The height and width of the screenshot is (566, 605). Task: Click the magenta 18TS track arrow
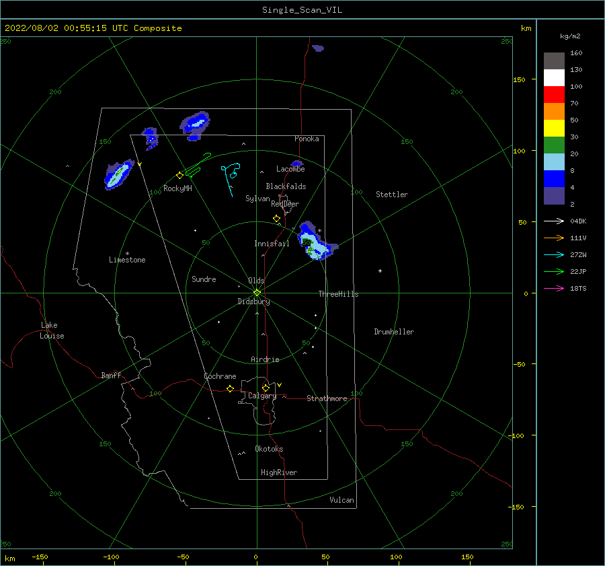554,288
